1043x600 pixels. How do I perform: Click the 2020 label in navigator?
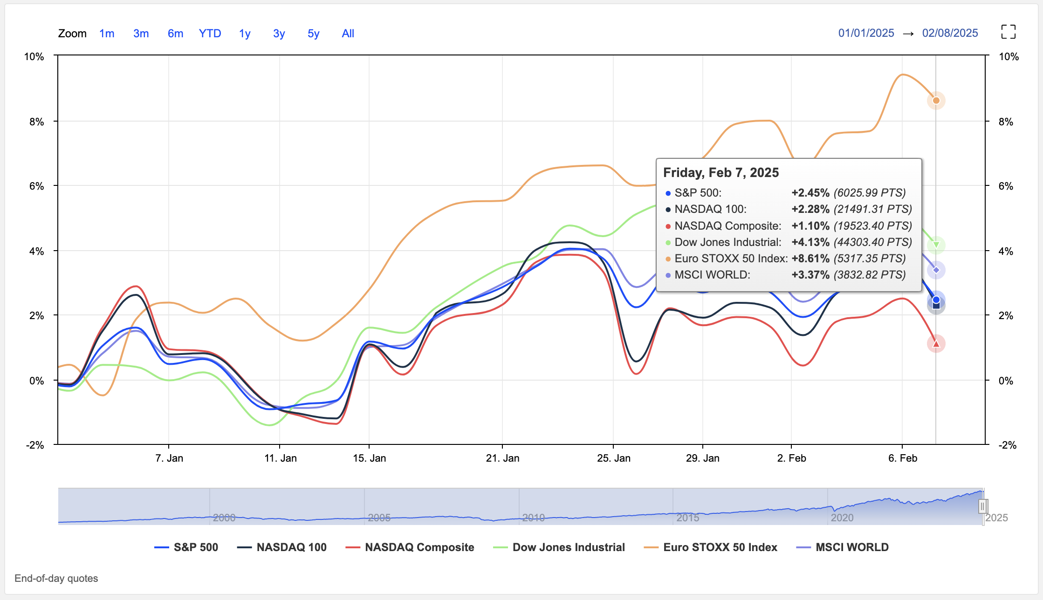coord(842,518)
